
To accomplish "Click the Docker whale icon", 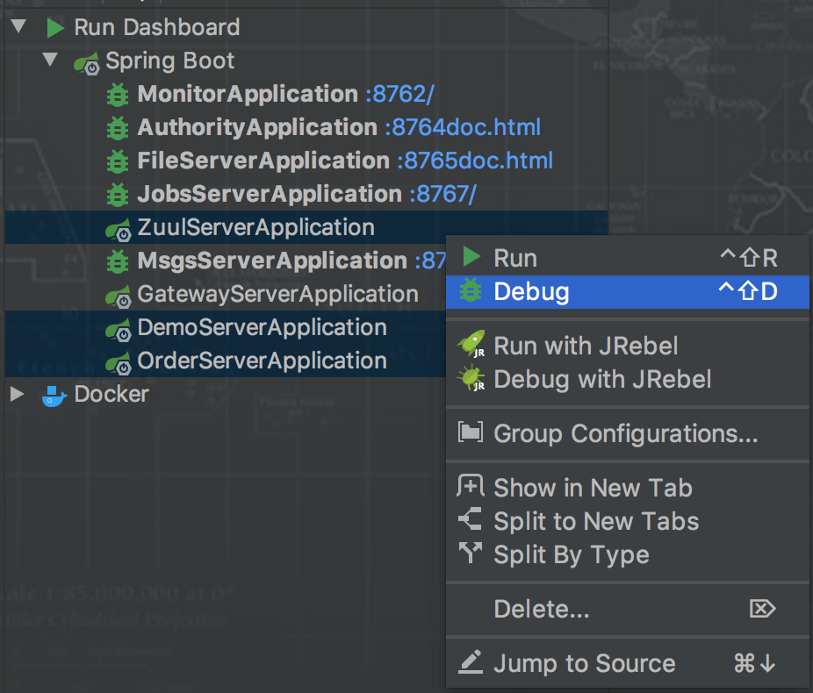I will [x=54, y=397].
